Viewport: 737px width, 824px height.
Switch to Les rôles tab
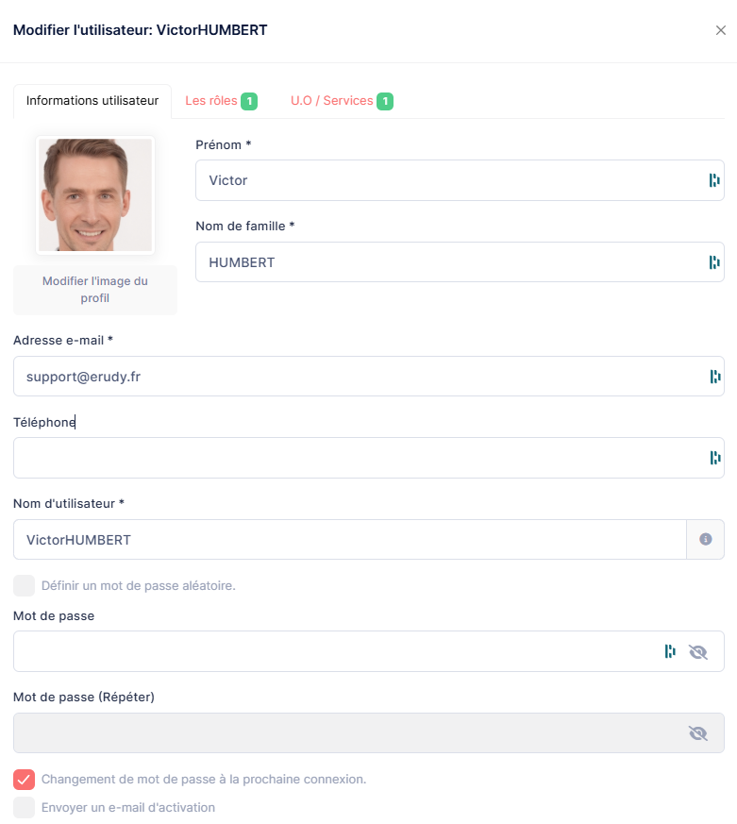click(220, 101)
